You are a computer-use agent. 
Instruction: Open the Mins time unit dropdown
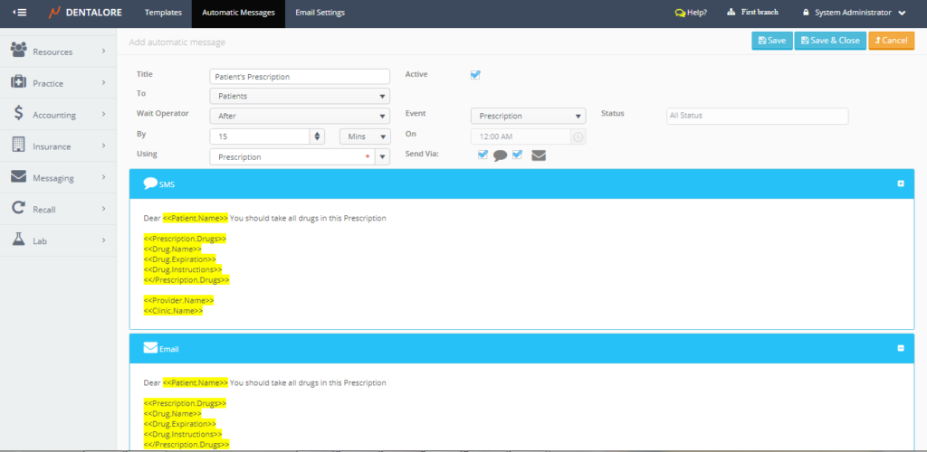[364, 137]
